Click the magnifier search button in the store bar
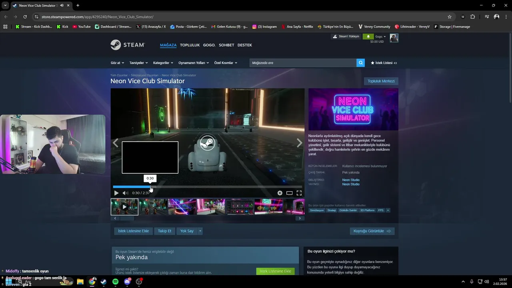Screen dimensions: 512x288 click(x=361, y=63)
